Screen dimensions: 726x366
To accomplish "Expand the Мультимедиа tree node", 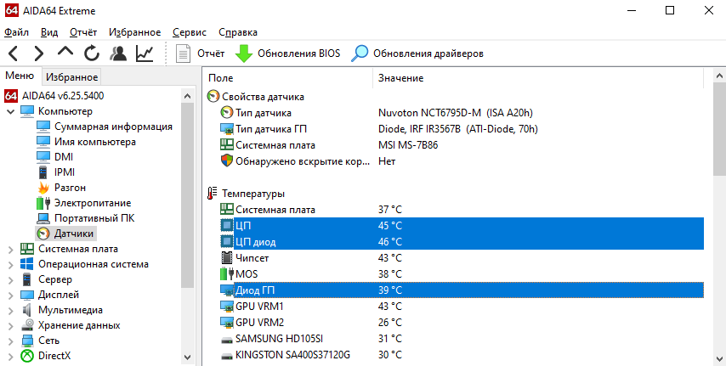I will [x=11, y=310].
